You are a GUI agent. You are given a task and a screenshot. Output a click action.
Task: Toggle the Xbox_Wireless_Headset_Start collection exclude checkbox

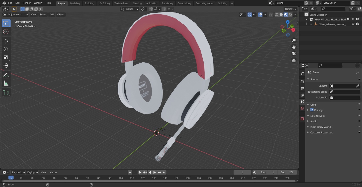coord(348,19)
